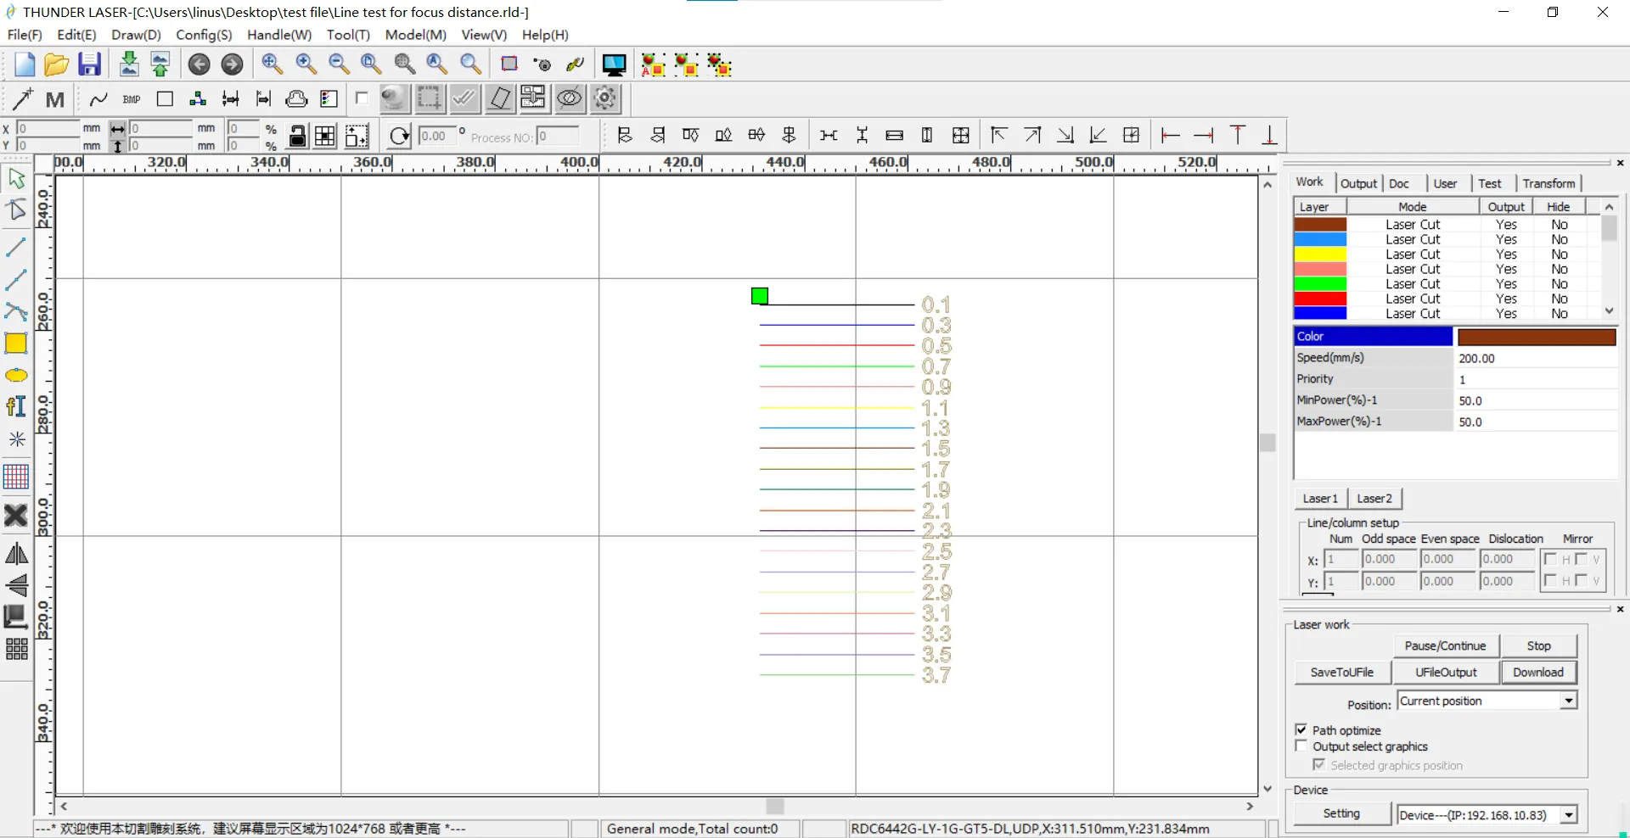
Task: Open the Config(S) menu
Action: coord(204,35)
